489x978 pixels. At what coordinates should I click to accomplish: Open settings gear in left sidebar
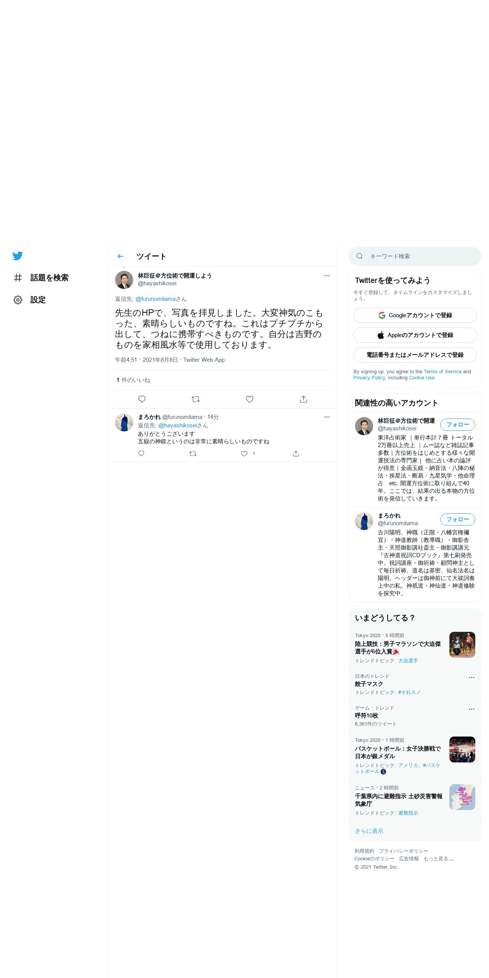coord(18,300)
